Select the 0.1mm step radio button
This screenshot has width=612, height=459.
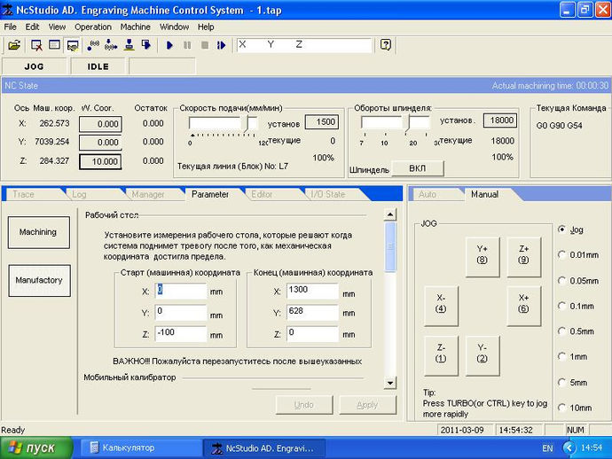(x=562, y=306)
